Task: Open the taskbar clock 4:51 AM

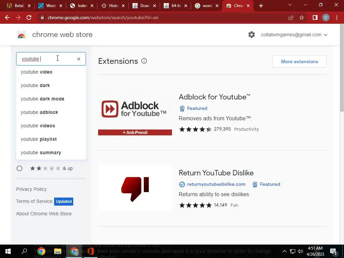Action: pos(315,251)
